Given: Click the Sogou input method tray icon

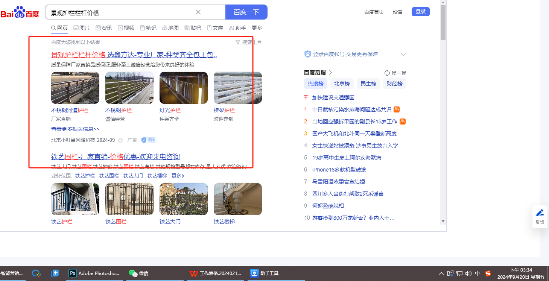Looking at the screenshot, I should (488, 273).
